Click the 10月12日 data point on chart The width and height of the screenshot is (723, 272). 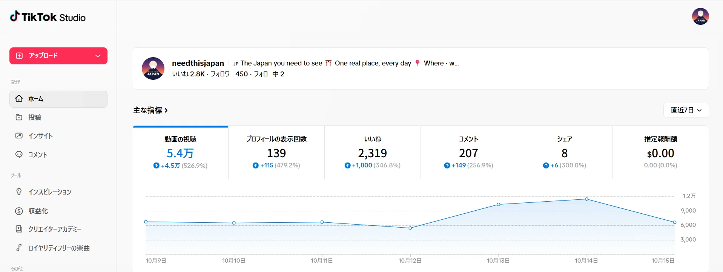point(410,228)
